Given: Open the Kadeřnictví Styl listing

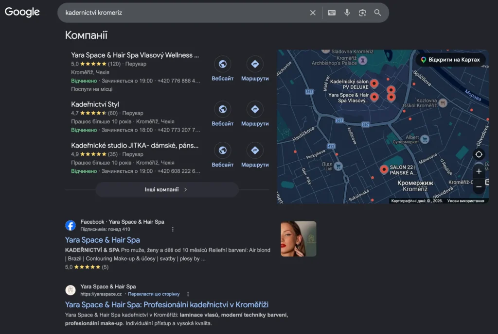Looking at the screenshot, I should [95, 104].
